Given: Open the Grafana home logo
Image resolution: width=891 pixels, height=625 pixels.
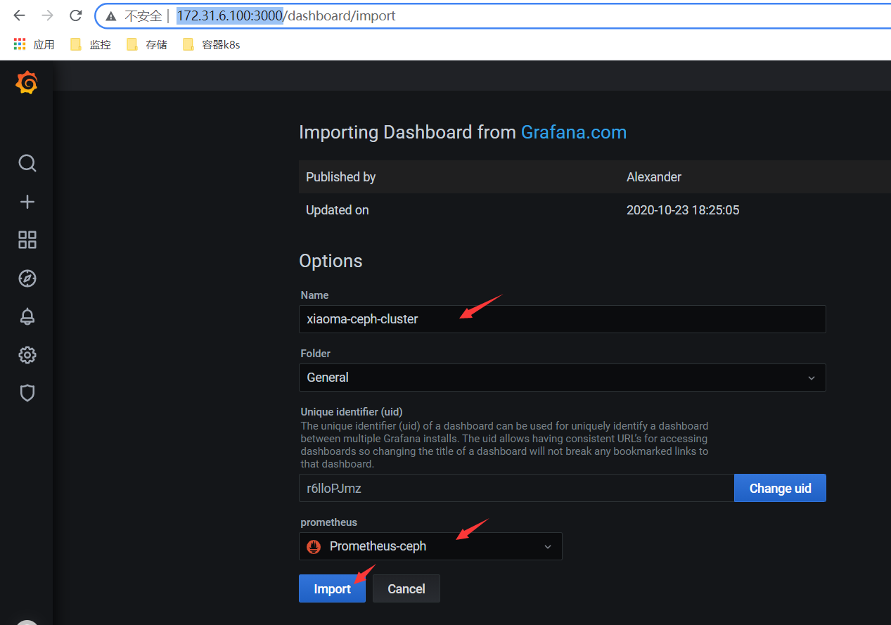Looking at the screenshot, I should 27,83.
